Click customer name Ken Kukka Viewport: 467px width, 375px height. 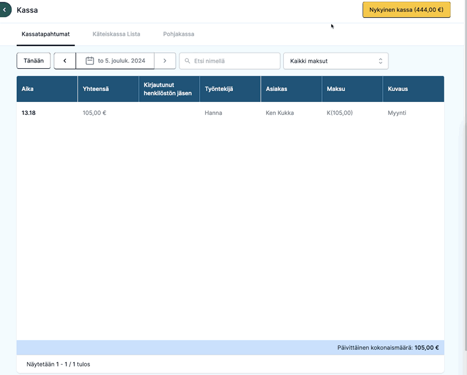[280, 113]
